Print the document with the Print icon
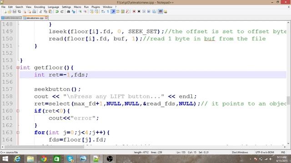Viewport: 291px width, 163px height. (34, 12)
